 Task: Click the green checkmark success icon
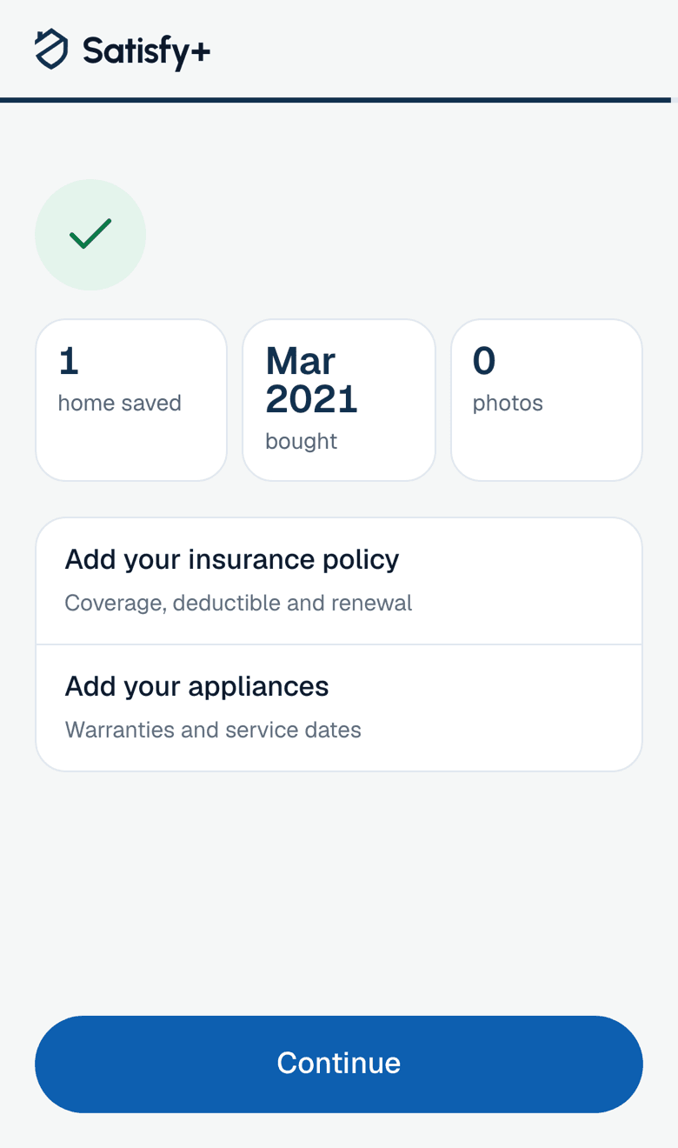click(x=90, y=234)
